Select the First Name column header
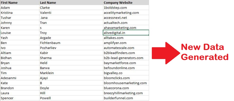Viewport: 234px width, 101px height. tap(20, 3)
